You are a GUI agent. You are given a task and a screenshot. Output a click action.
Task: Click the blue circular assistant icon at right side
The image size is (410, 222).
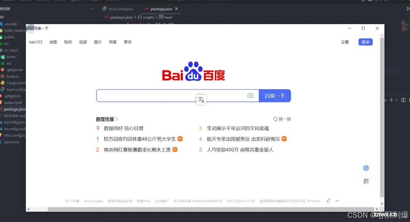[366, 168]
